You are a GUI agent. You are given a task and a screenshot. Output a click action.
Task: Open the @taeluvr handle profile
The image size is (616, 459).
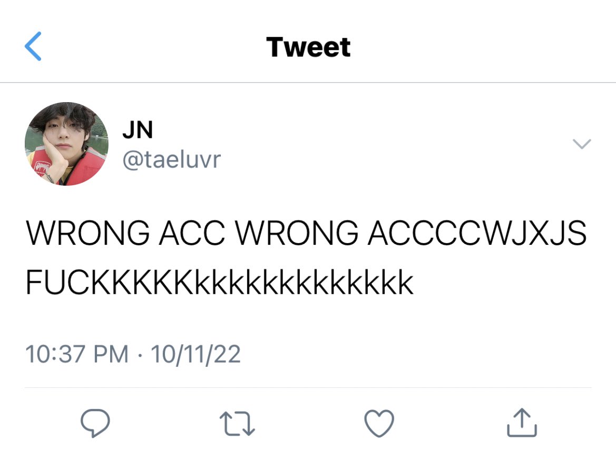click(x=172, y=160)
